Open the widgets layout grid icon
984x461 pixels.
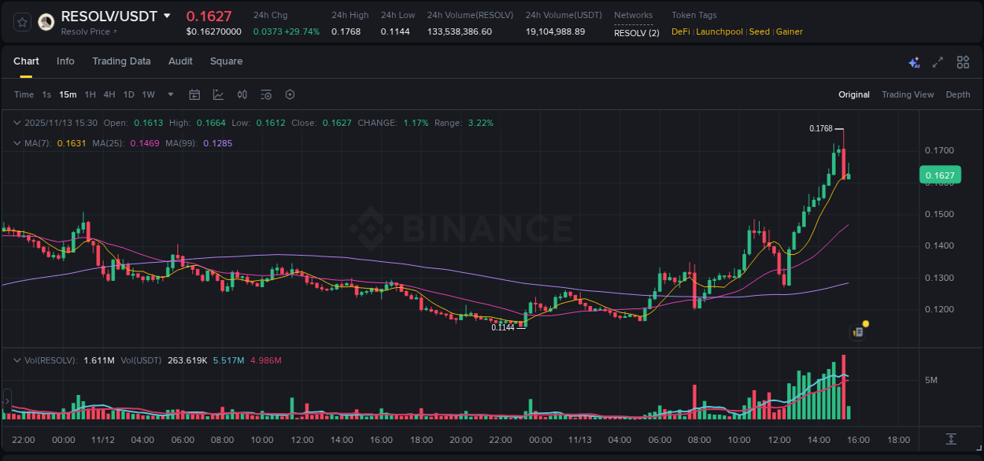click(x=963, y=61)
